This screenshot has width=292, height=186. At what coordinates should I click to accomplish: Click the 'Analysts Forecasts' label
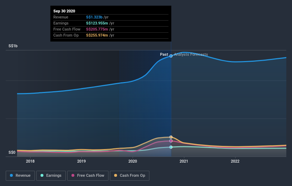(191, 54)
